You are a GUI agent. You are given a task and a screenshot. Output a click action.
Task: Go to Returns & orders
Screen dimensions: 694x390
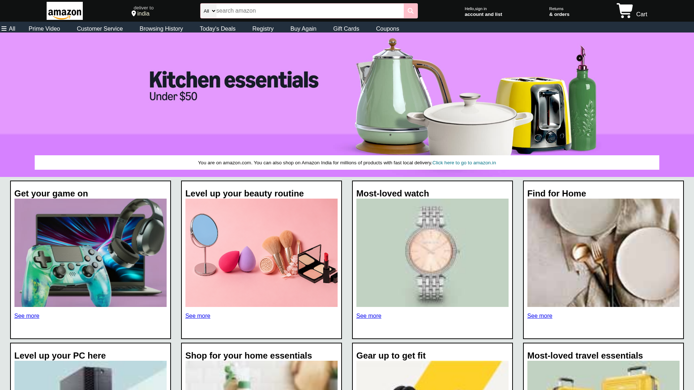click(x=559, y=12)
